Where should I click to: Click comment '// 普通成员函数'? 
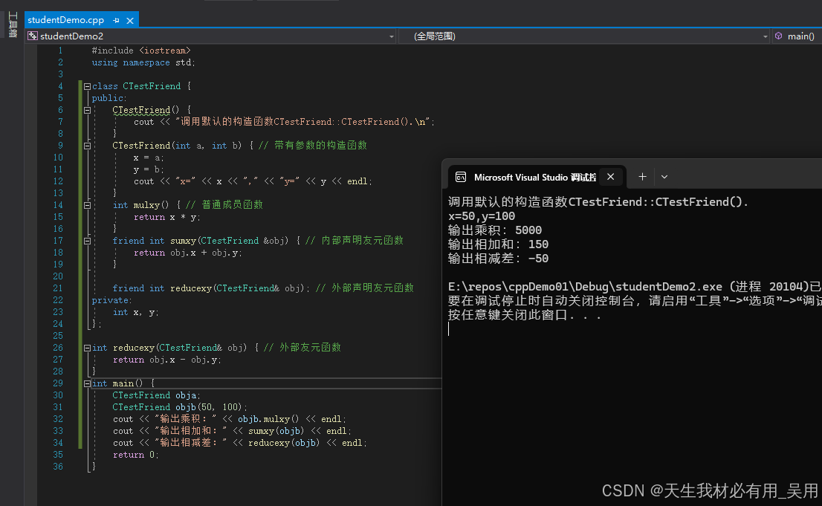click(x=224, y=205)
